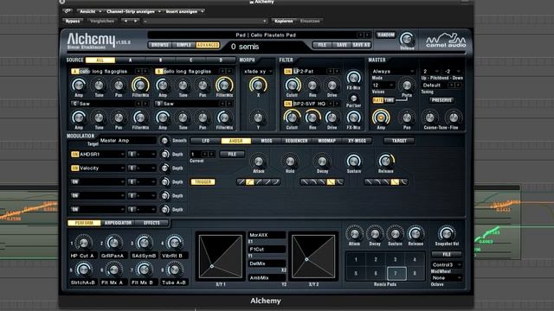Click the Bypass button
554x311 pixels.
(73, 21)
